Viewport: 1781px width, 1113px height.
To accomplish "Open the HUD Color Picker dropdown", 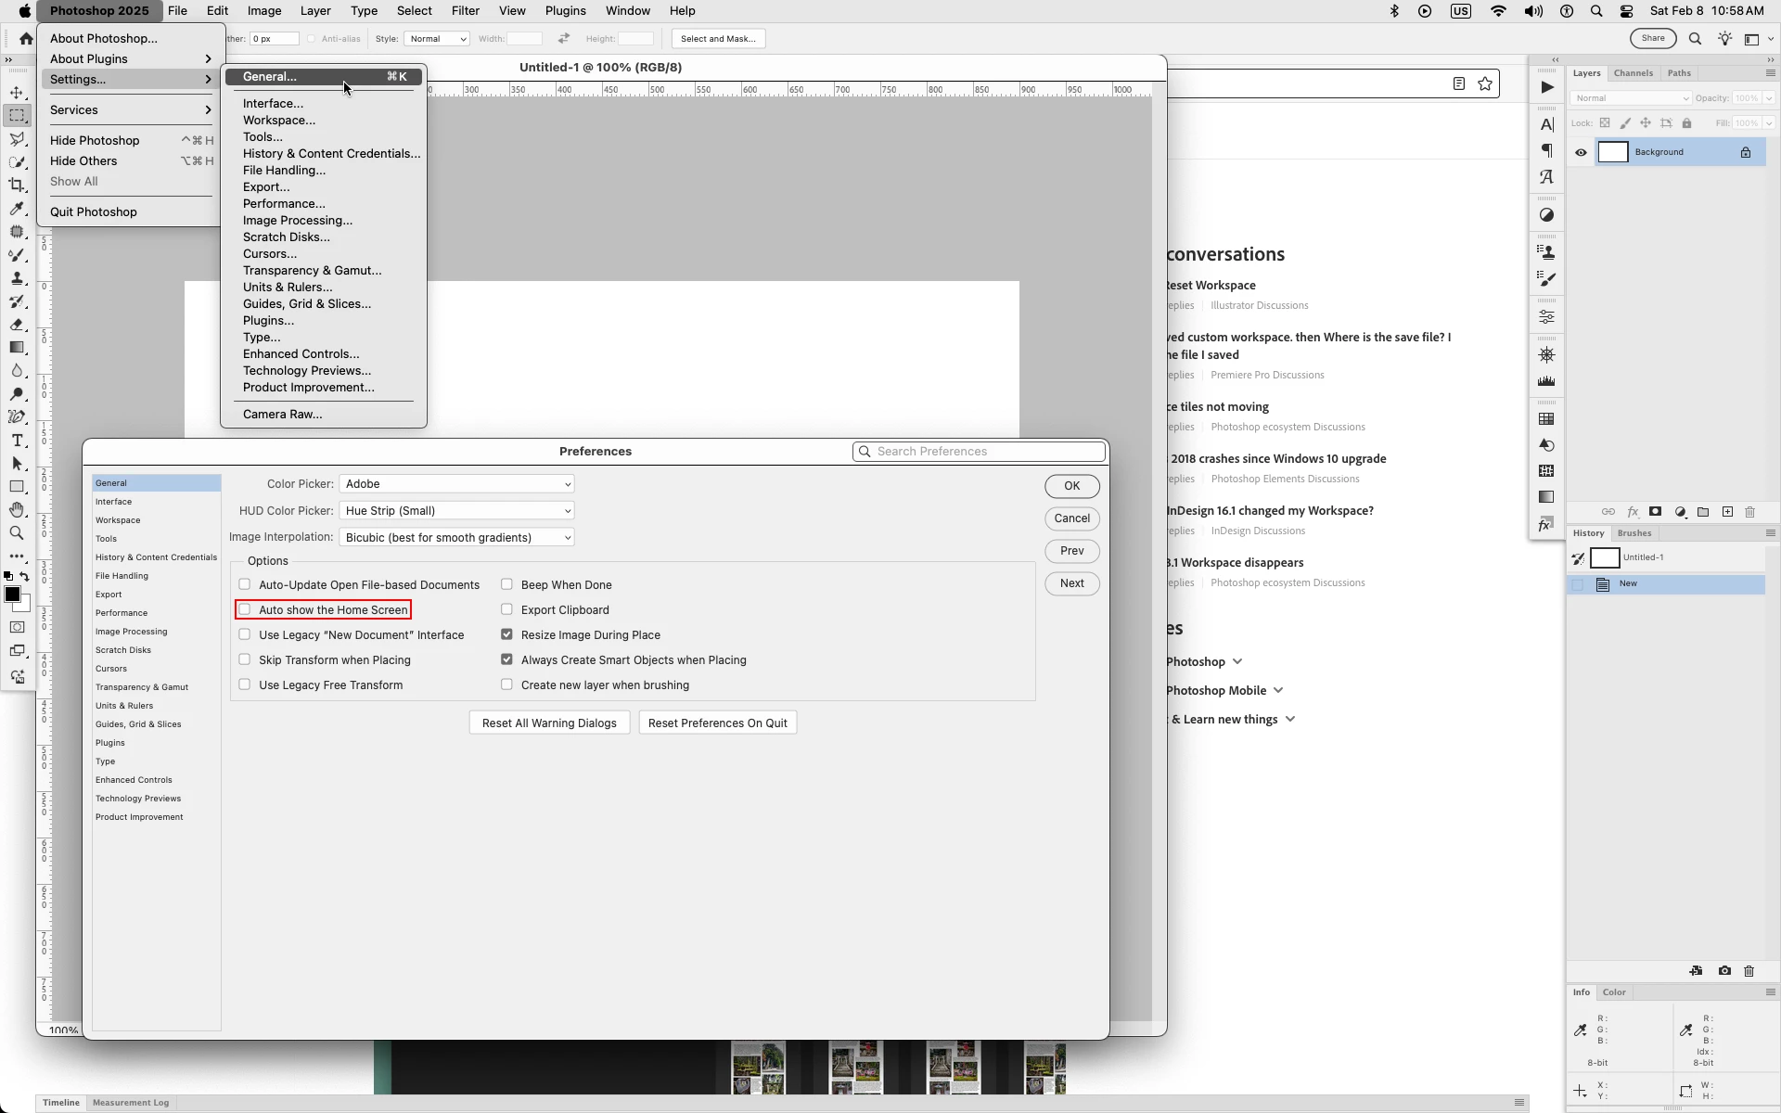I will (456, 511).
